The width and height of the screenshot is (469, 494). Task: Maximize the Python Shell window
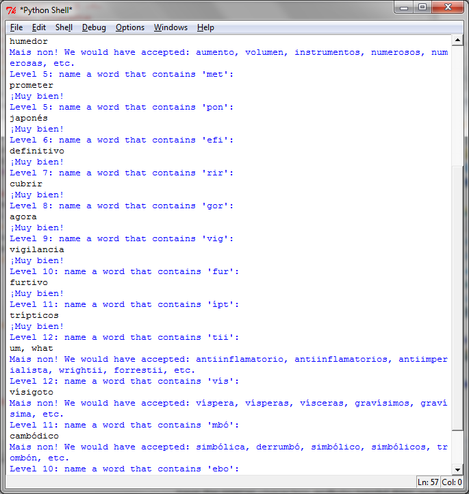click(x=422, y=8)
